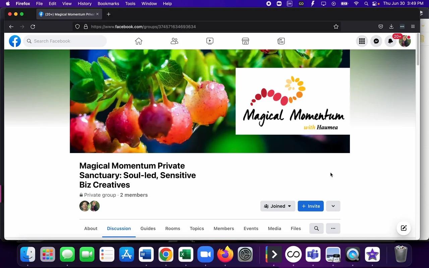Open Messenger from the top bar
The height and width of the screenshot is (268, 429).
tap(376, 41)
